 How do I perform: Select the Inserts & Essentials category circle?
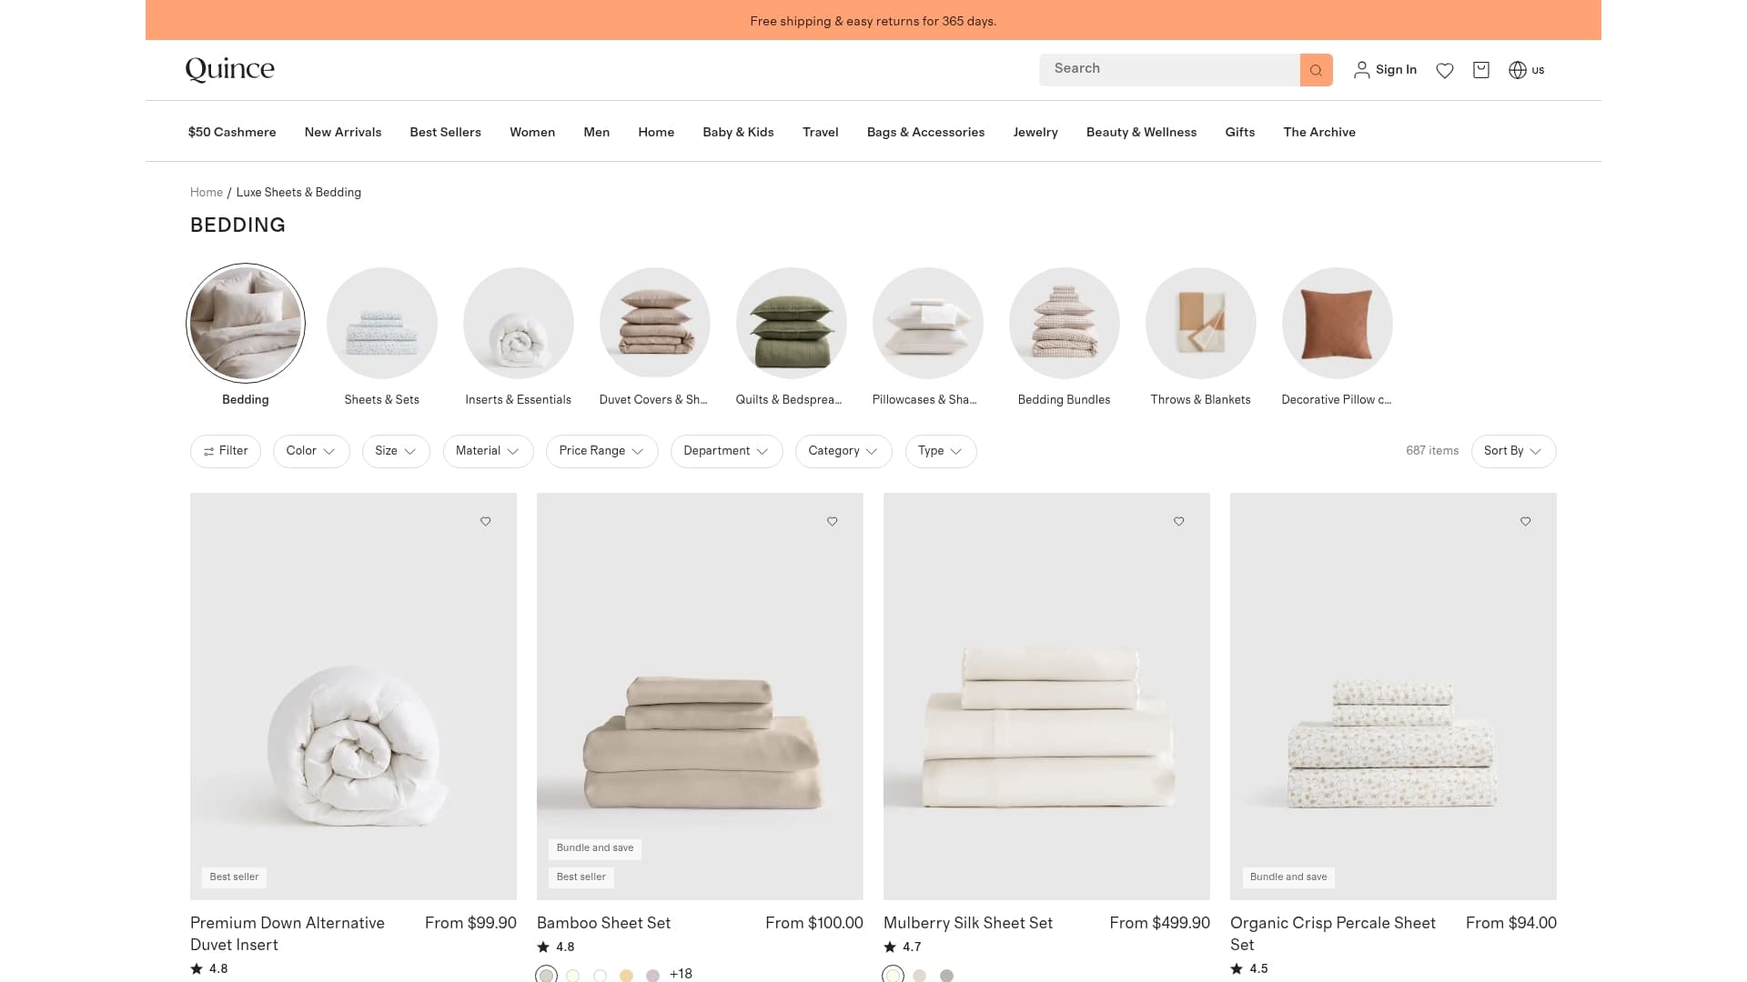coord(519,323)
